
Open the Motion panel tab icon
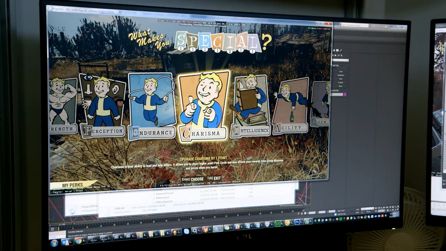[x=334, y=50]
